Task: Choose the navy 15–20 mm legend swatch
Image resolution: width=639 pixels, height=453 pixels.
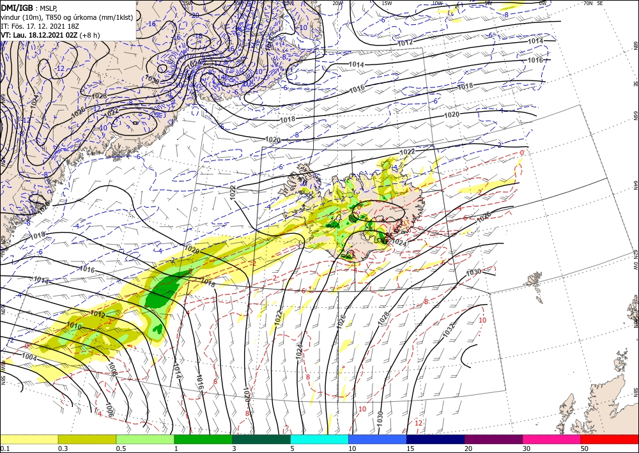Action: [x=436, y=439]
